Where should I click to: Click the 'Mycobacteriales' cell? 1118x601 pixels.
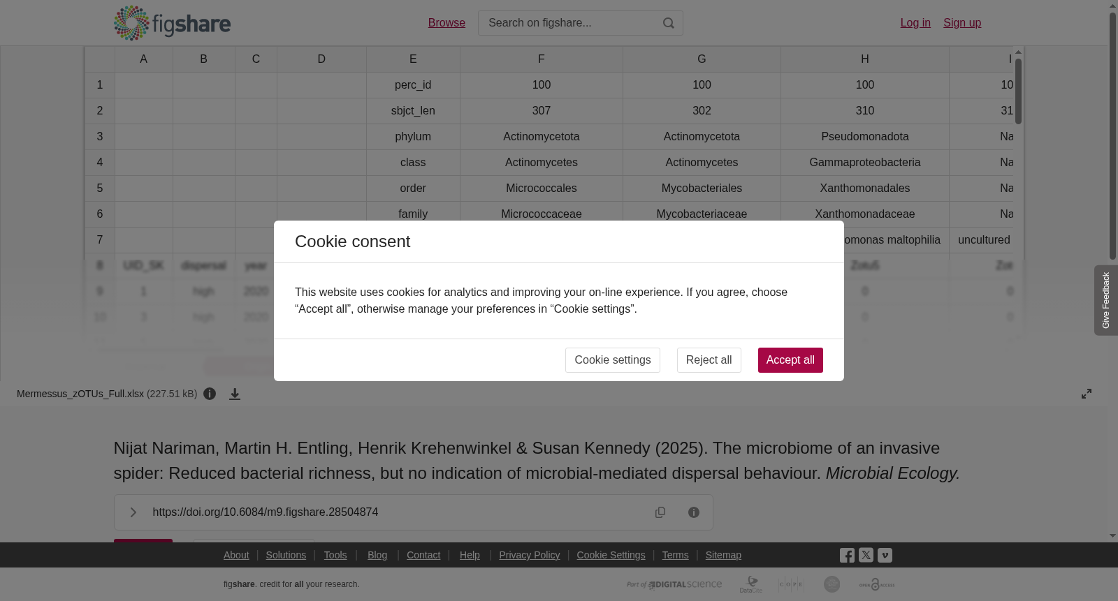[702, 188]
